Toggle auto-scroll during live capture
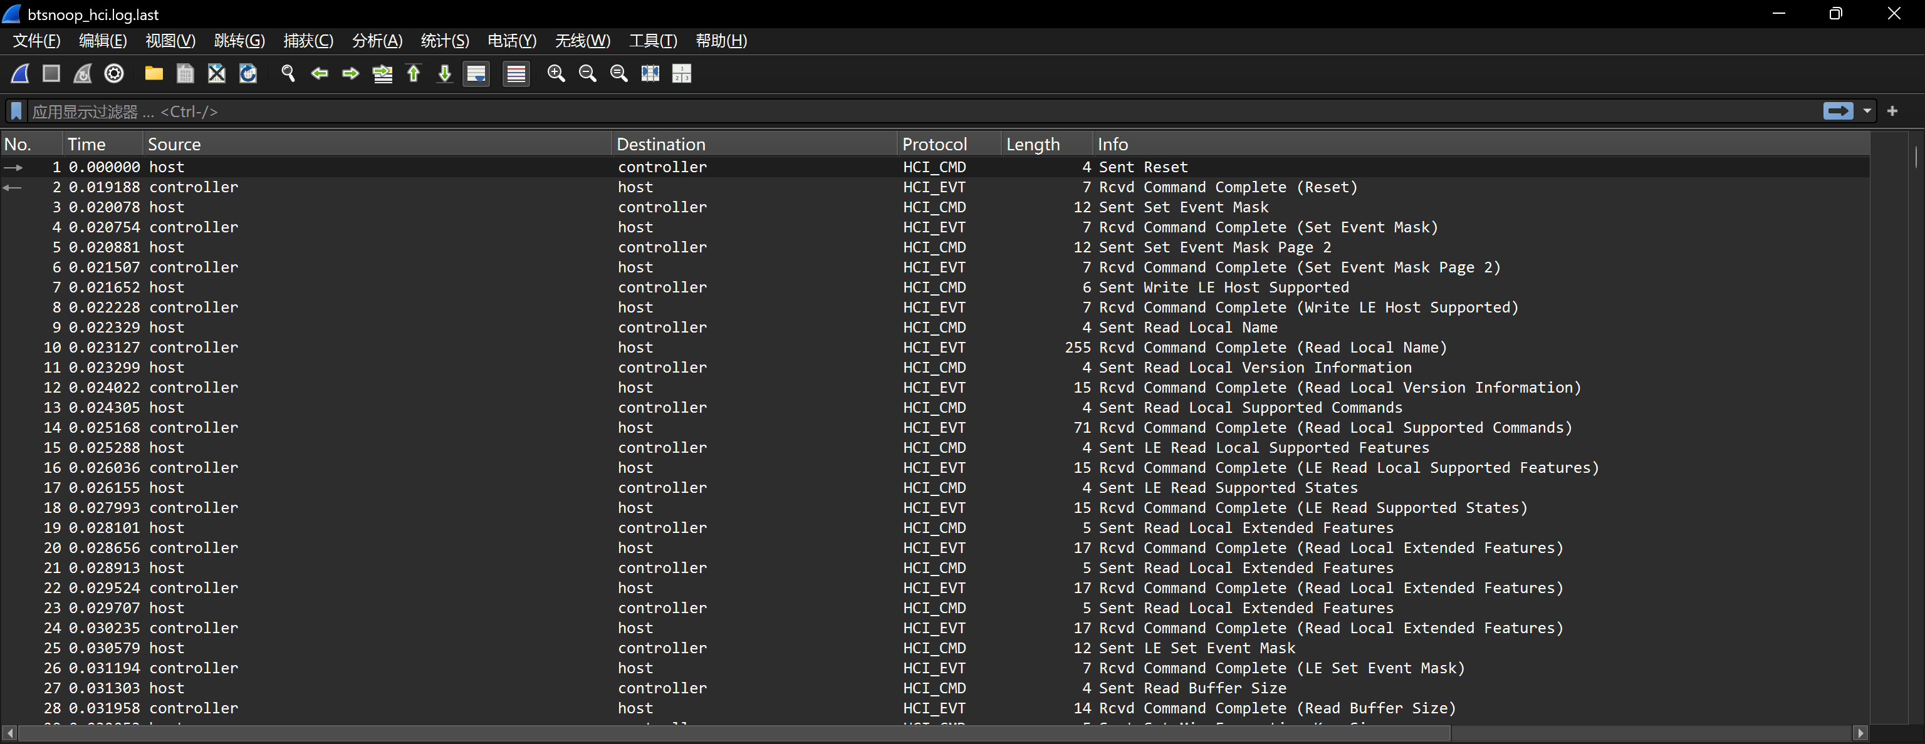This screenshot has height=744, width=1925. (x=476, y=73)
